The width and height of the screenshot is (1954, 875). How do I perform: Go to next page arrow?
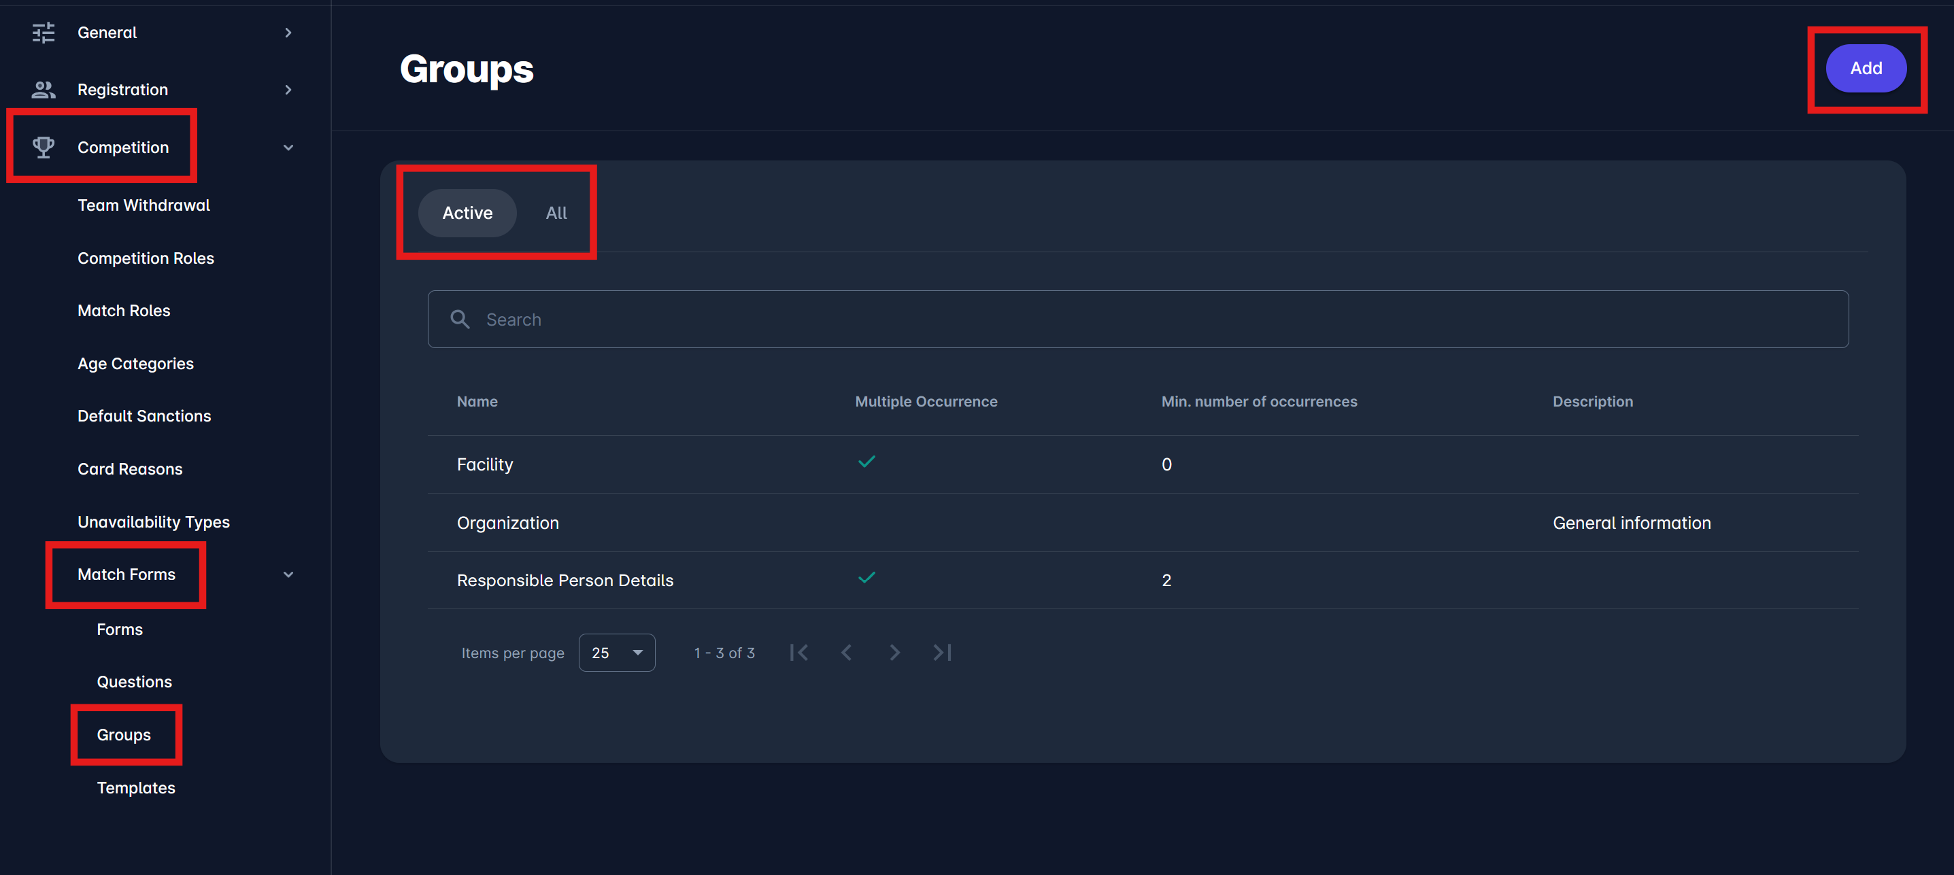coord(894,652)
